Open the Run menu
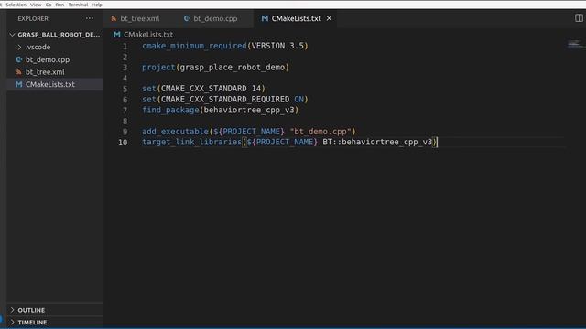The height and width of the screenshot is (329, 586). (x=60, y=5)
